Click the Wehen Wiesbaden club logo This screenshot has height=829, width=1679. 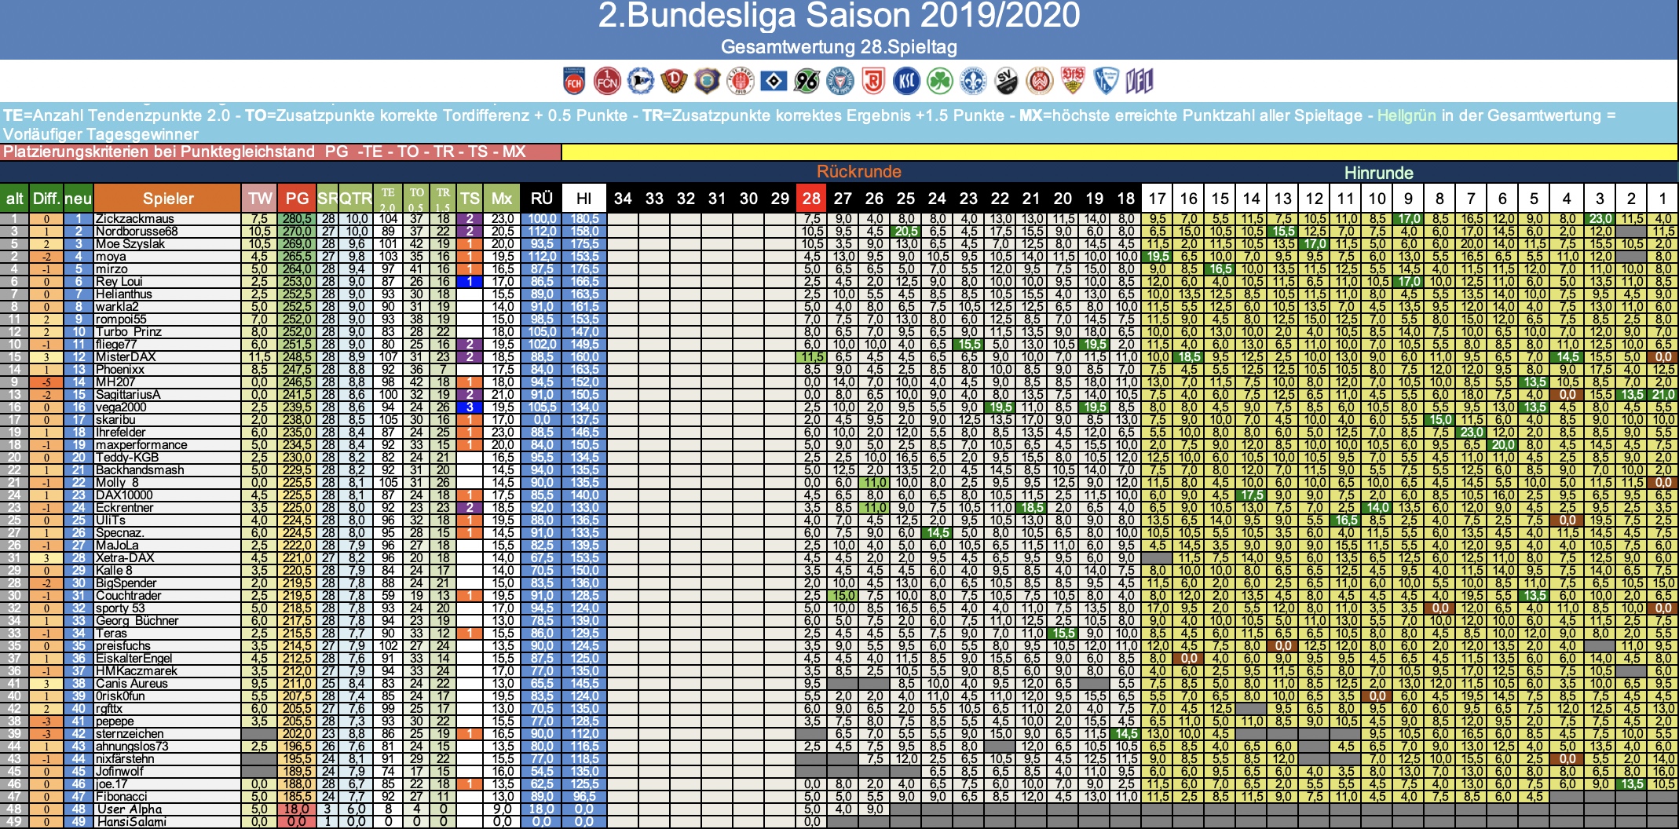tap(1040, 81)
